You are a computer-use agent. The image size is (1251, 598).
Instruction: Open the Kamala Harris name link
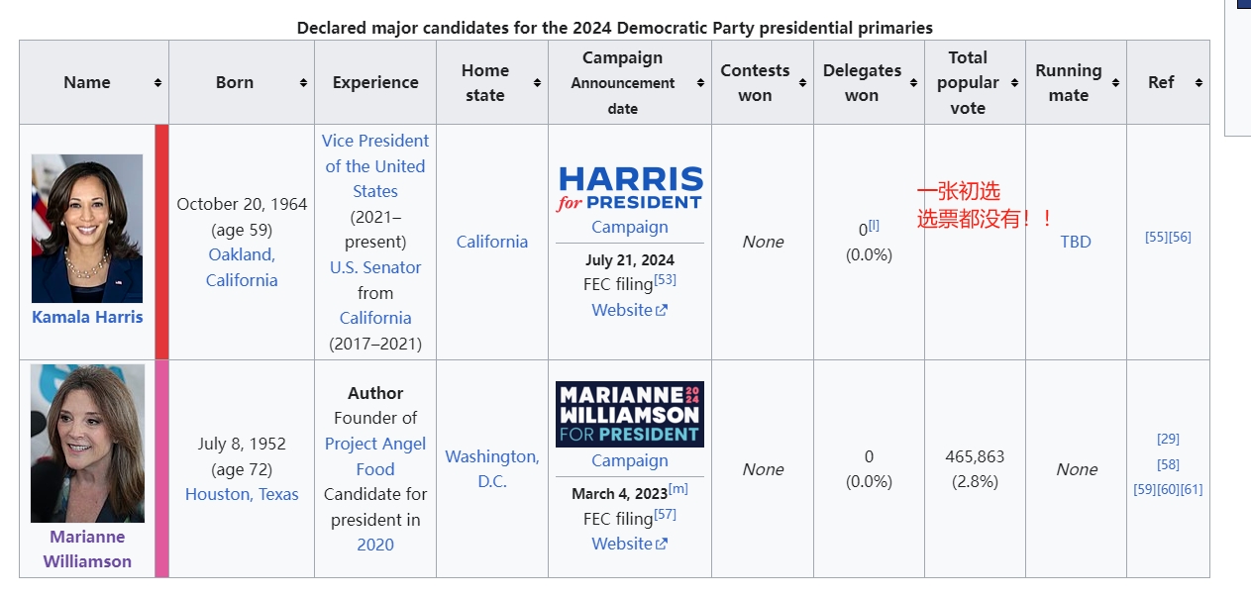coord(87,317)
